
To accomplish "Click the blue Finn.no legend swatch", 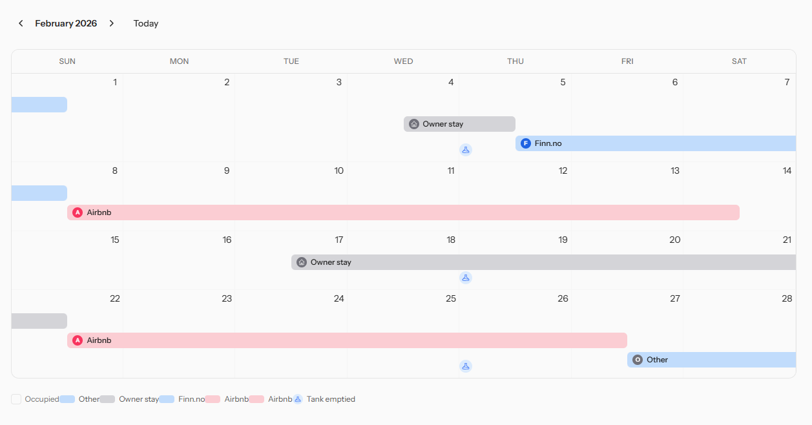I will click(x=167, y=399).
